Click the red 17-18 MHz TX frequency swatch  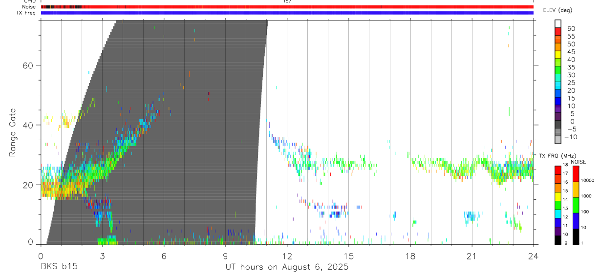tap(558, 170)
